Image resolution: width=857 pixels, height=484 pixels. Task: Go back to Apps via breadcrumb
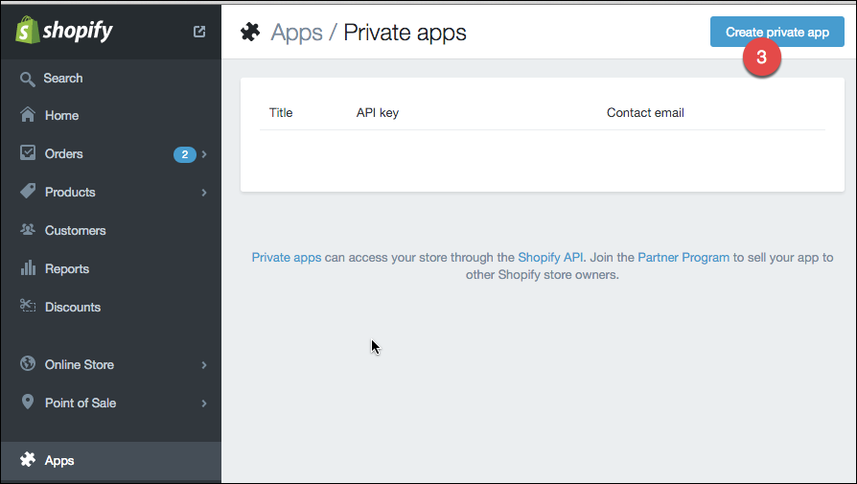click(297, 33)
